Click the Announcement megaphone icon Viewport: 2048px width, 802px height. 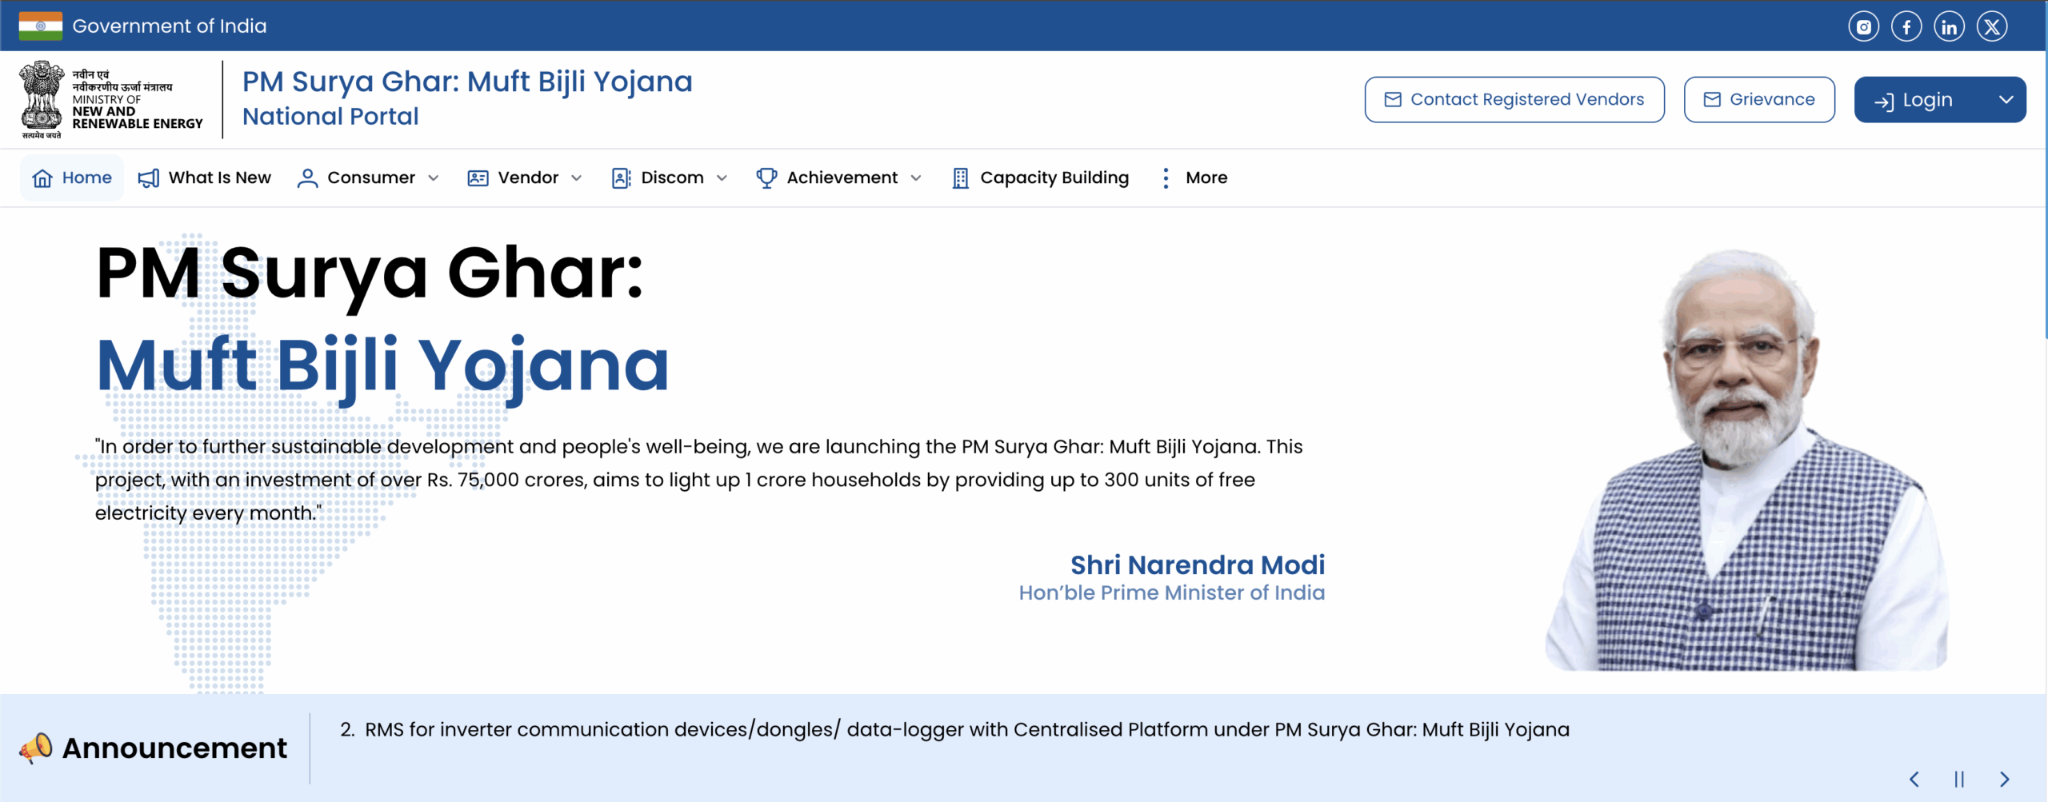36,748
